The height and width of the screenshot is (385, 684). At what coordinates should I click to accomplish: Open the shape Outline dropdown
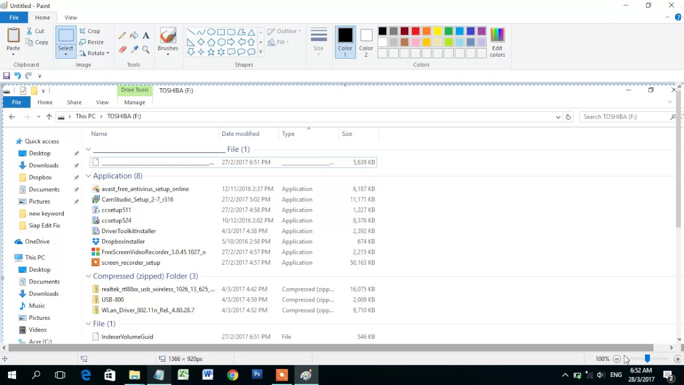(x=284, y=31)
